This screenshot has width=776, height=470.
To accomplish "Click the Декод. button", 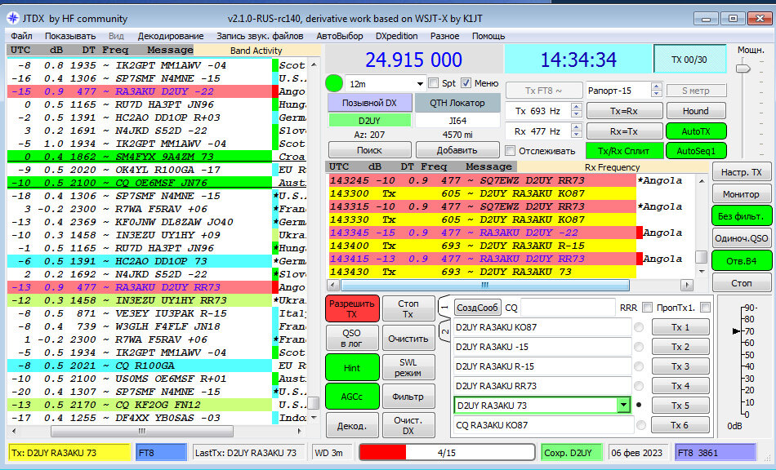I will [x=352, y=425].
